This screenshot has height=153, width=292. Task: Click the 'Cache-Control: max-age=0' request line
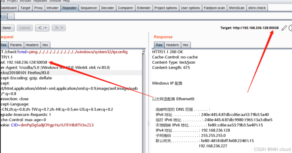point(23,120)
